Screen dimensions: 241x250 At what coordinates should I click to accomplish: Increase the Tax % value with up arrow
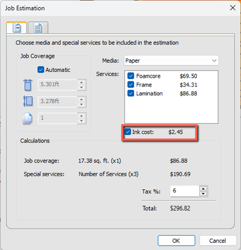[203, 188]
